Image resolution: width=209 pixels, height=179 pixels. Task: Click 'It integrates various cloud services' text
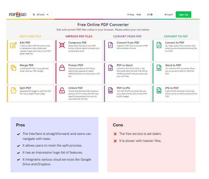57,162
